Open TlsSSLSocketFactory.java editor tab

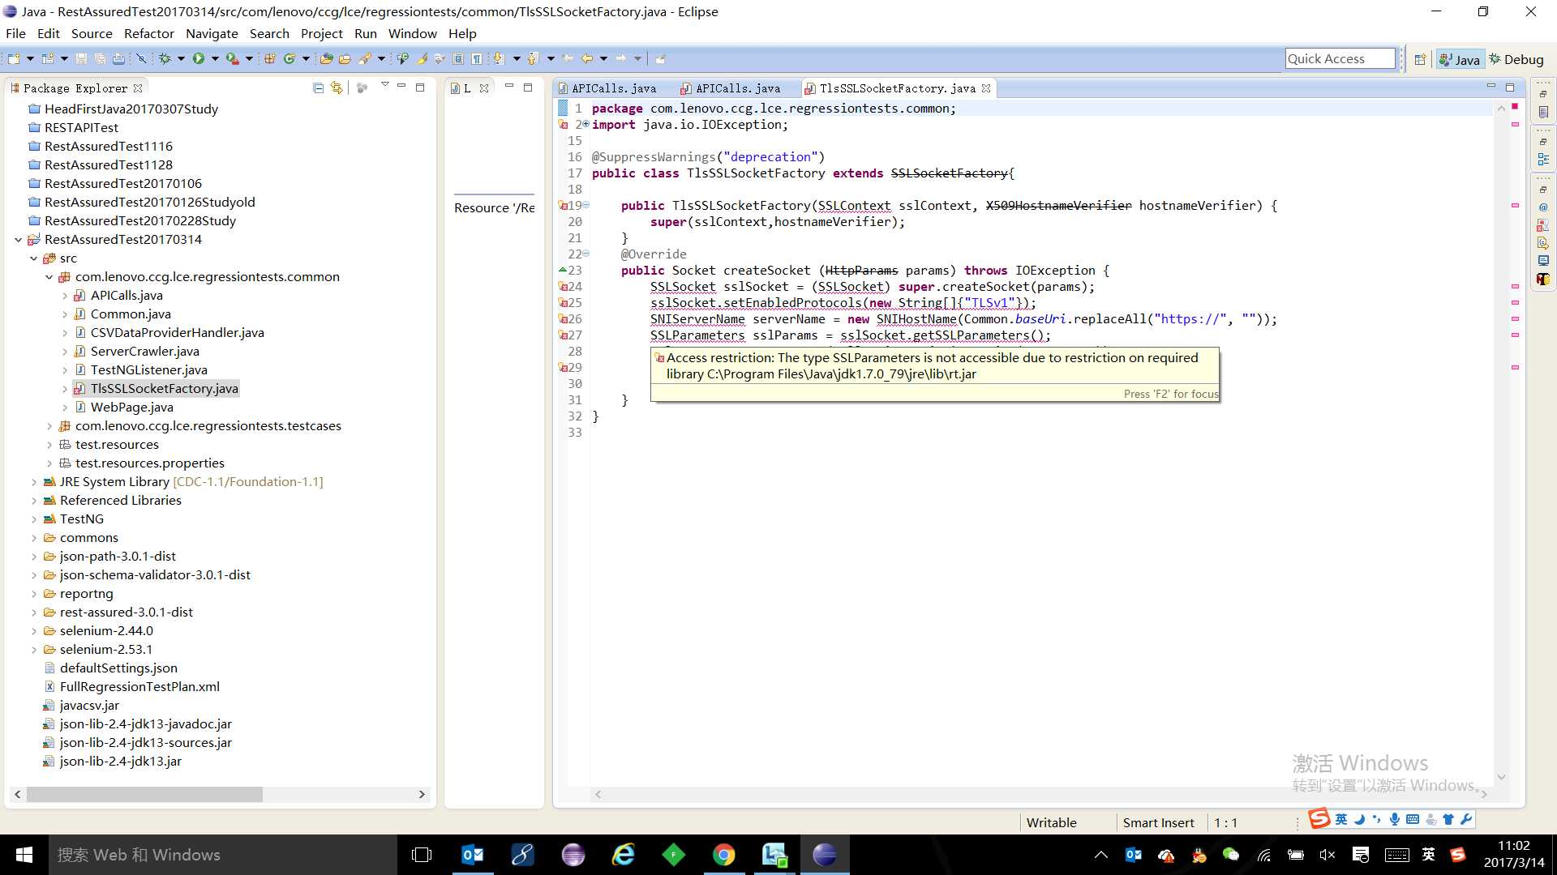pyautogui.click(x=897, y=88)
